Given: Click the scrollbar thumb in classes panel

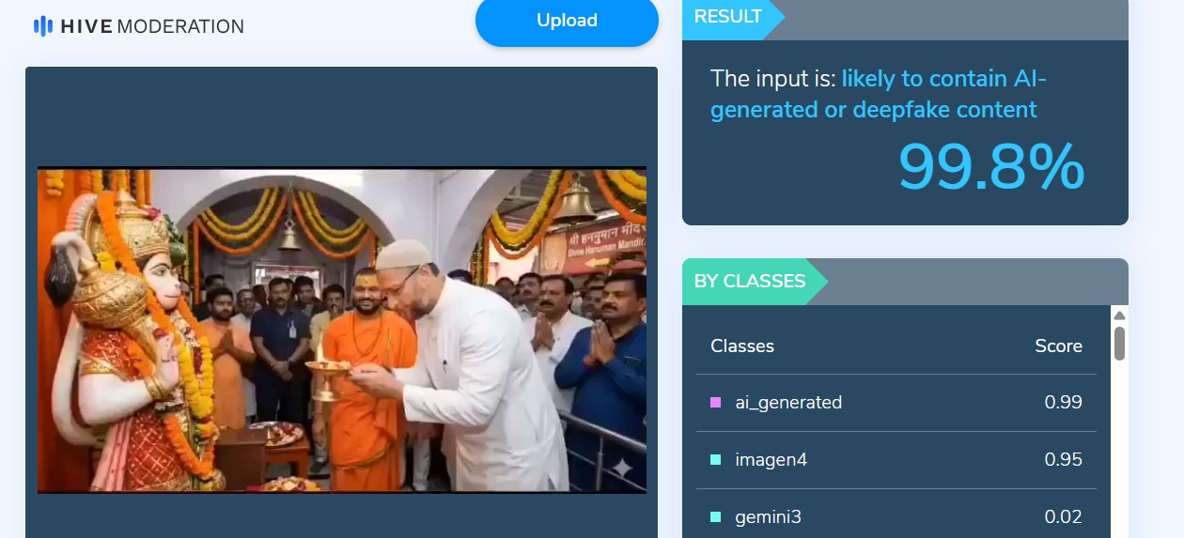Looking at the screenshot, I should (1119, 343).
